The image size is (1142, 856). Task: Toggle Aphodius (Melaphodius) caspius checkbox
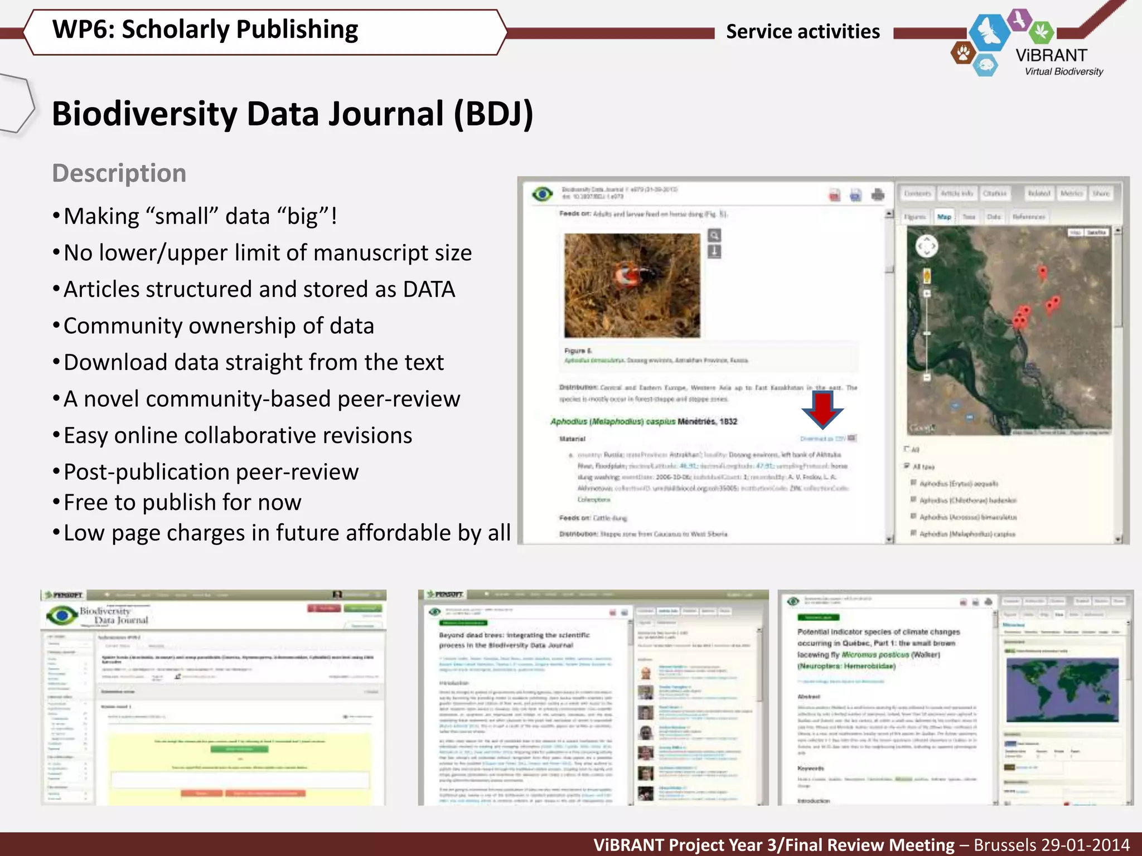[x=913, y=533]
